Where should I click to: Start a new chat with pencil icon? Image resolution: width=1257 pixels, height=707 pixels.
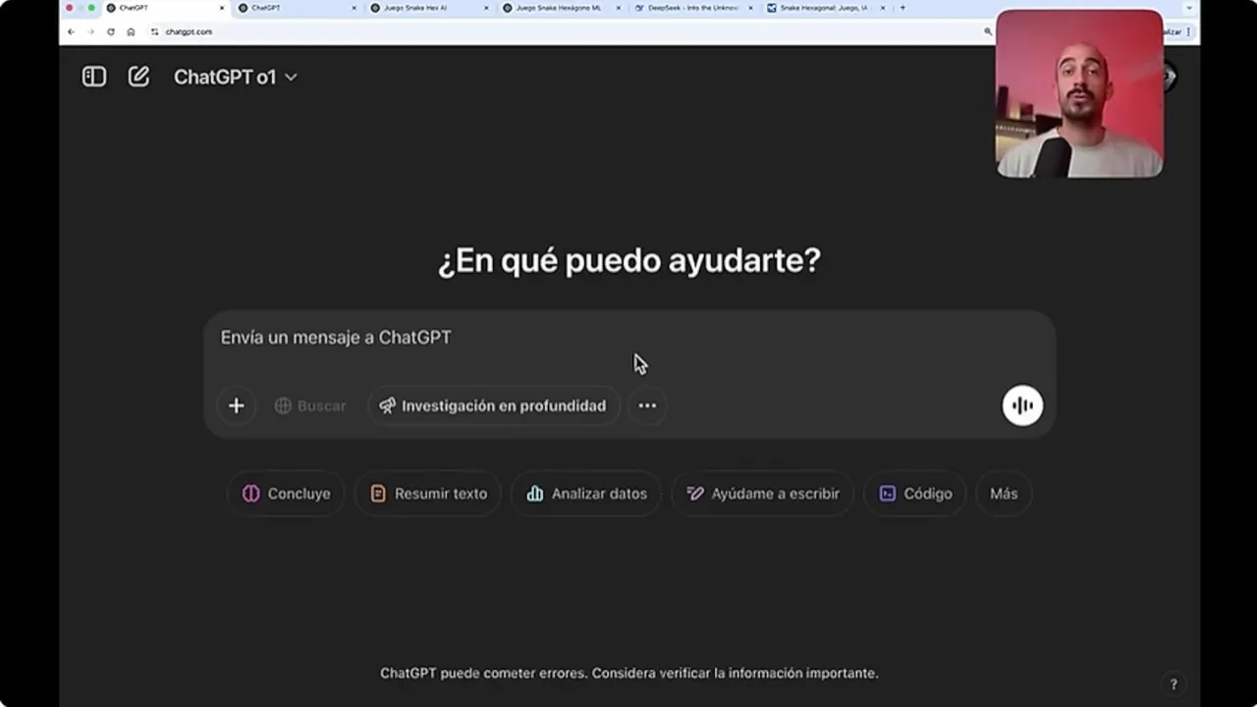[x=138, y=77]
